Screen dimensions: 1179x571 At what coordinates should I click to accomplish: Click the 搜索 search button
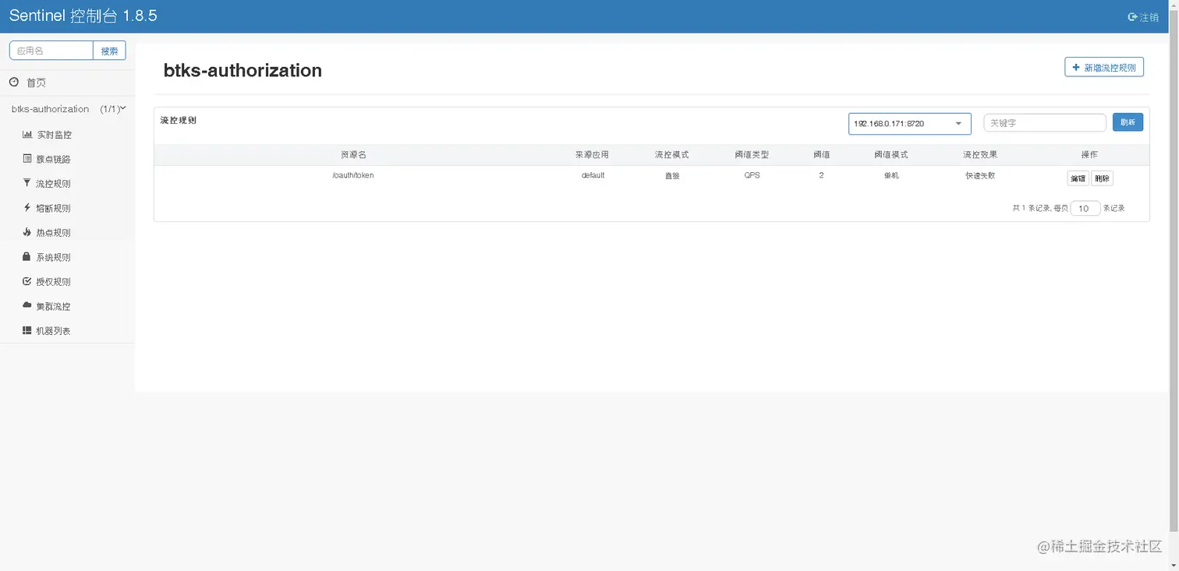(x=109, y=51)
